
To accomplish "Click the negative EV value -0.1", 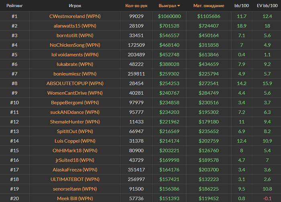I will (x=267, y=199).
